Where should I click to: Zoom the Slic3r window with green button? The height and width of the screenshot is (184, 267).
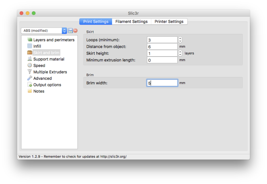click(x=34, y=13)
